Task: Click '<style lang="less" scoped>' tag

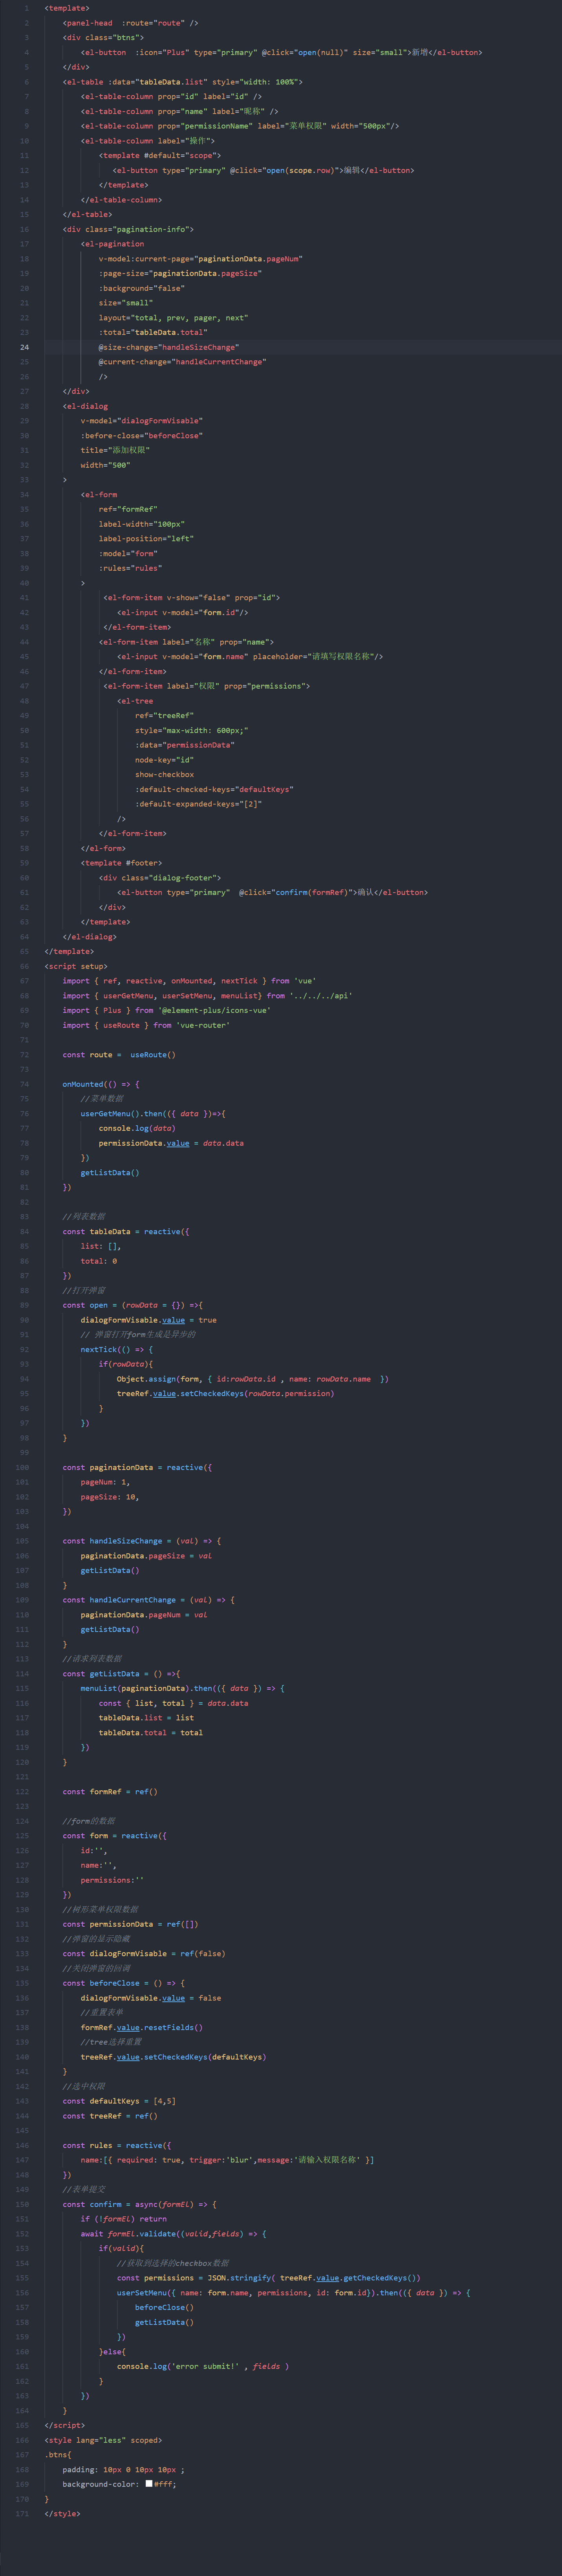Action: 103,2440
